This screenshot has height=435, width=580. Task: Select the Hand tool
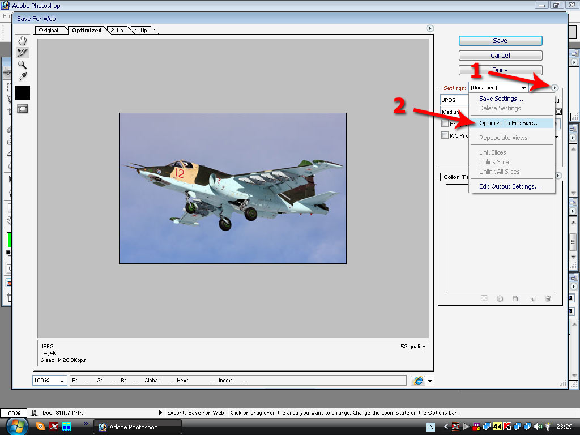tap(23, 41)
